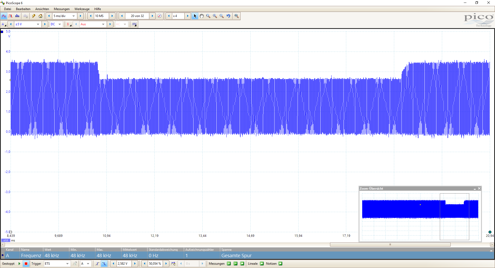Open the ETS trigger mode dropdown
The image size is (495, 268).
pyautogui.click(x=67, y=264)
